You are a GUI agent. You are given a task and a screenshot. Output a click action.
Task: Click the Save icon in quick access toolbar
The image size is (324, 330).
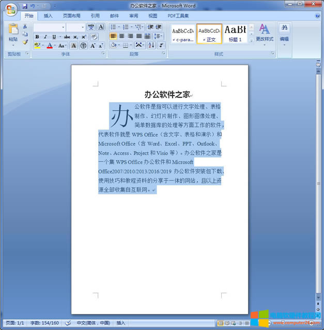point(25,6)
